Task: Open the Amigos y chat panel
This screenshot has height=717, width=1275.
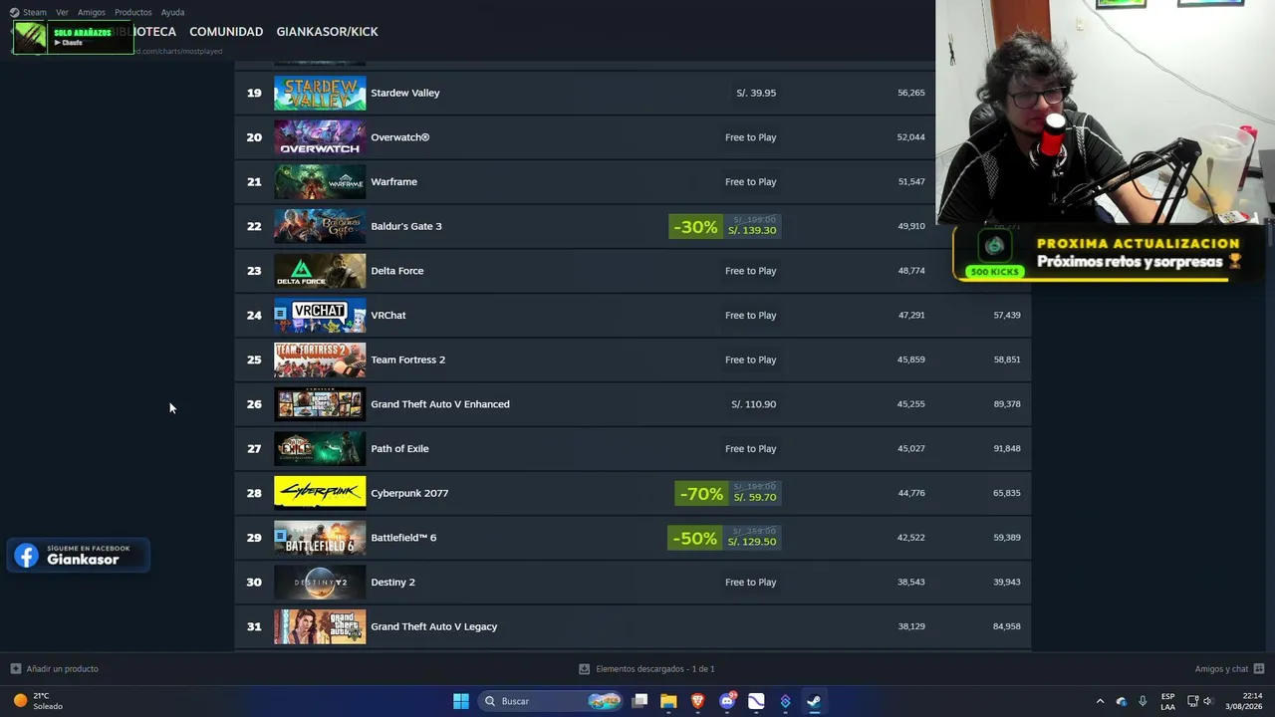Action: coord(1221,669)
